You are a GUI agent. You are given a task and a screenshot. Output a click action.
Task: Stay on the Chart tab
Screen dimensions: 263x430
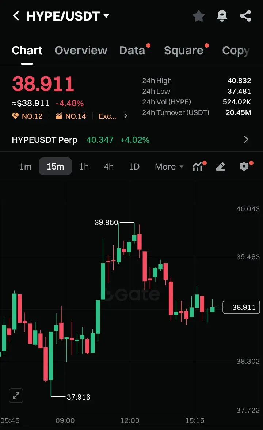tap(27, 51)
